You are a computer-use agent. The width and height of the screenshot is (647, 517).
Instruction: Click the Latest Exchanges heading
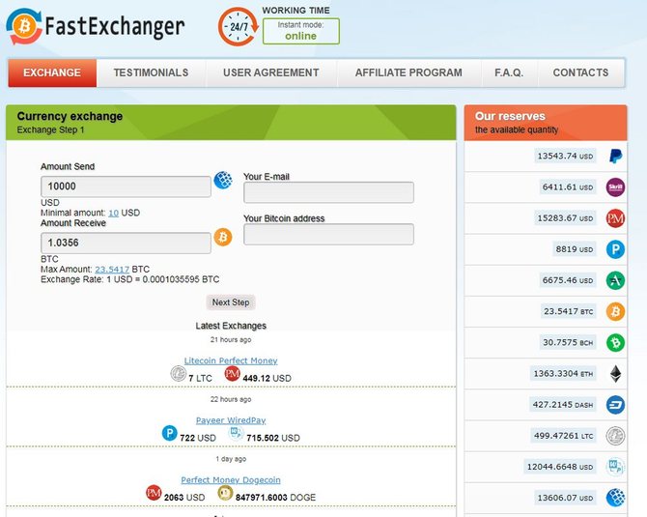pyautogui.click(x=231, y=326)
